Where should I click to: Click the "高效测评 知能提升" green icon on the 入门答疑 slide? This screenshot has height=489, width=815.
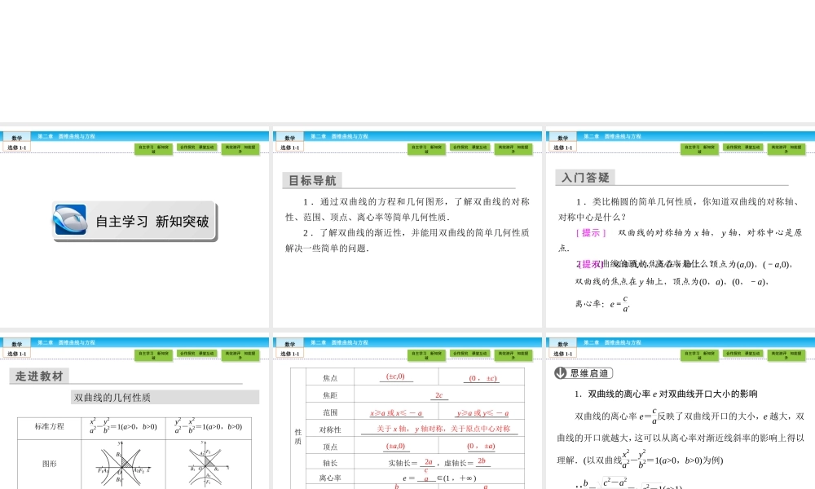786,149
